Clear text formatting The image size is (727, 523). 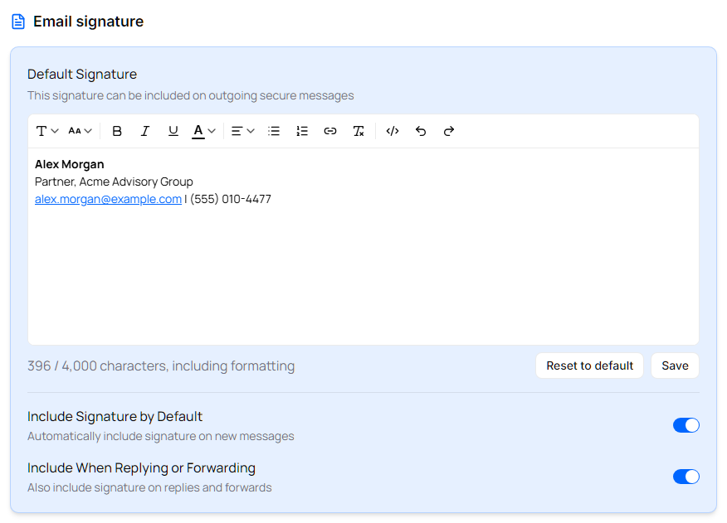tap(359, 131)
